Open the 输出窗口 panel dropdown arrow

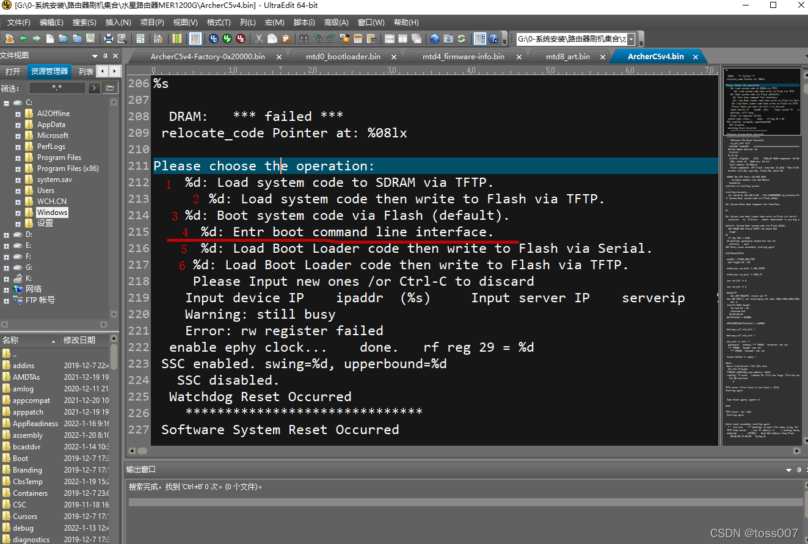[x=787, y=470]
